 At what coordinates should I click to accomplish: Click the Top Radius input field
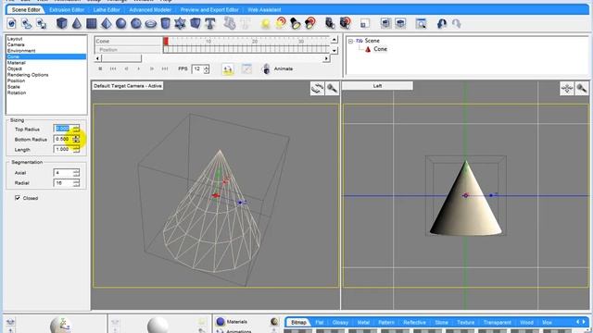coord(64,129)
